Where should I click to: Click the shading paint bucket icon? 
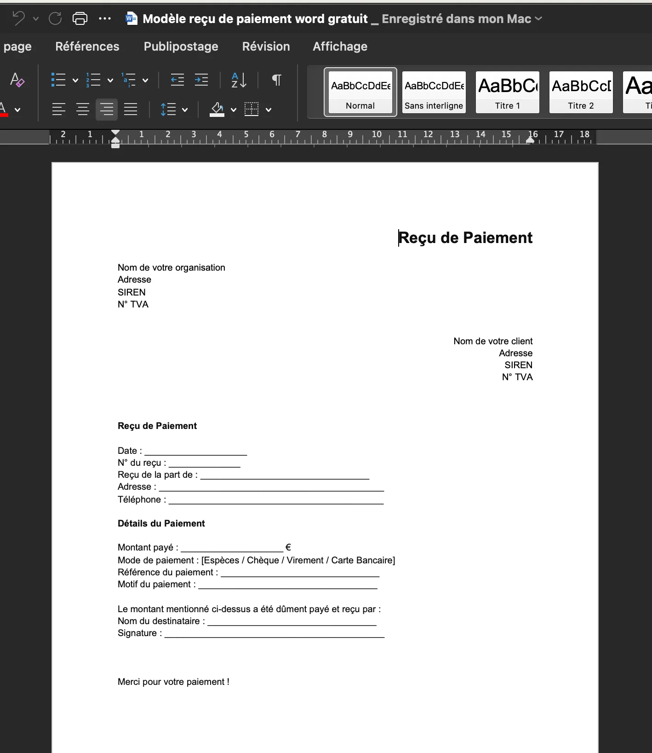(217, 110)
